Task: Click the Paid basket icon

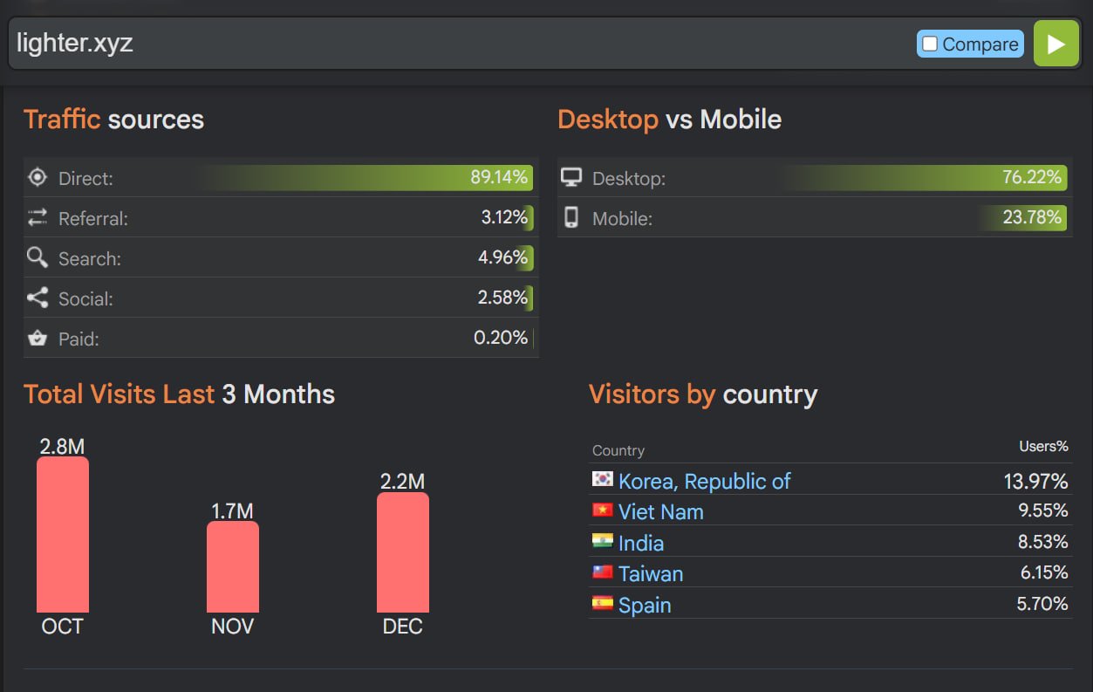Action: click(x=38, y=339)
